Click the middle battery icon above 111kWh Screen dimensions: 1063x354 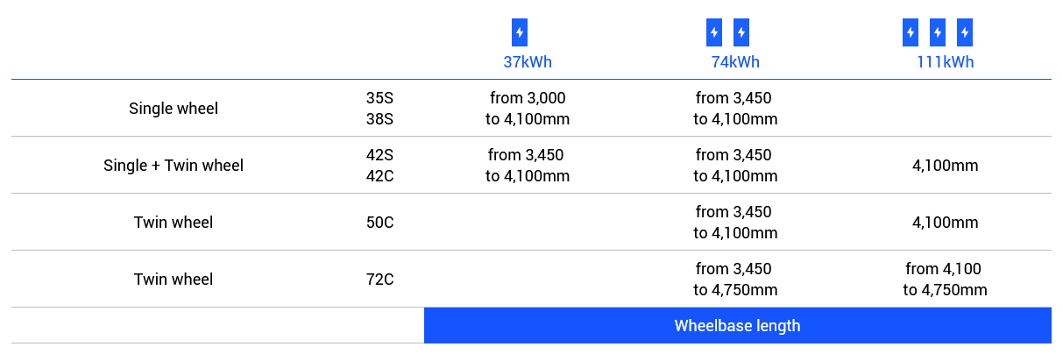(x=938, y=32)
